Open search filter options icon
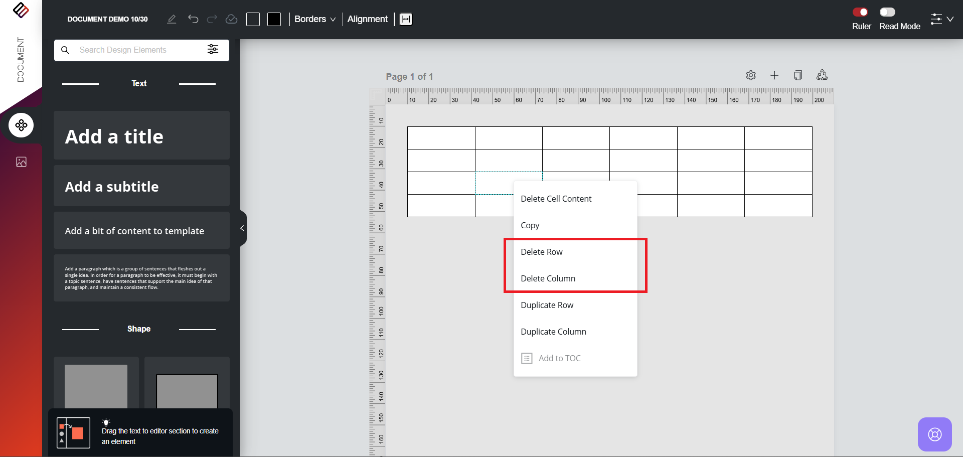963x457 pixels. tap(213, 50)
